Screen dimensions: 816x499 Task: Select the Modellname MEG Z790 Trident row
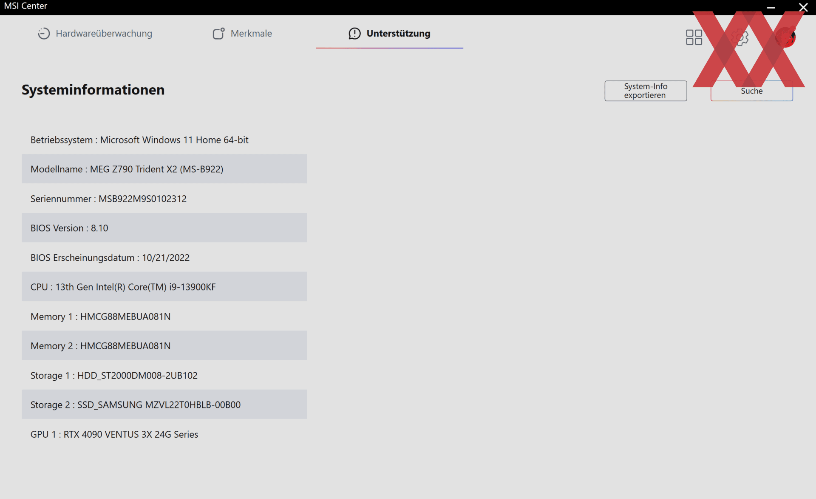[164, 169]
